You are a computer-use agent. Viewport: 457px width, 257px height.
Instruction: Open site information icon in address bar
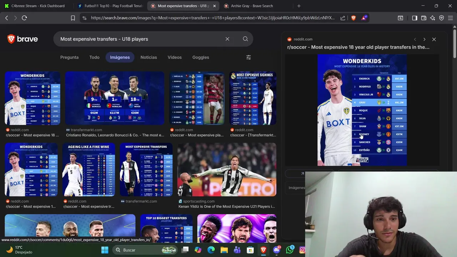coord(84,18)
